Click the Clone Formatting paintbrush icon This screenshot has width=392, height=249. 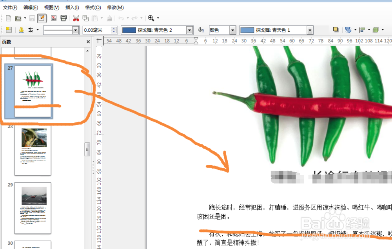[109, 18]
